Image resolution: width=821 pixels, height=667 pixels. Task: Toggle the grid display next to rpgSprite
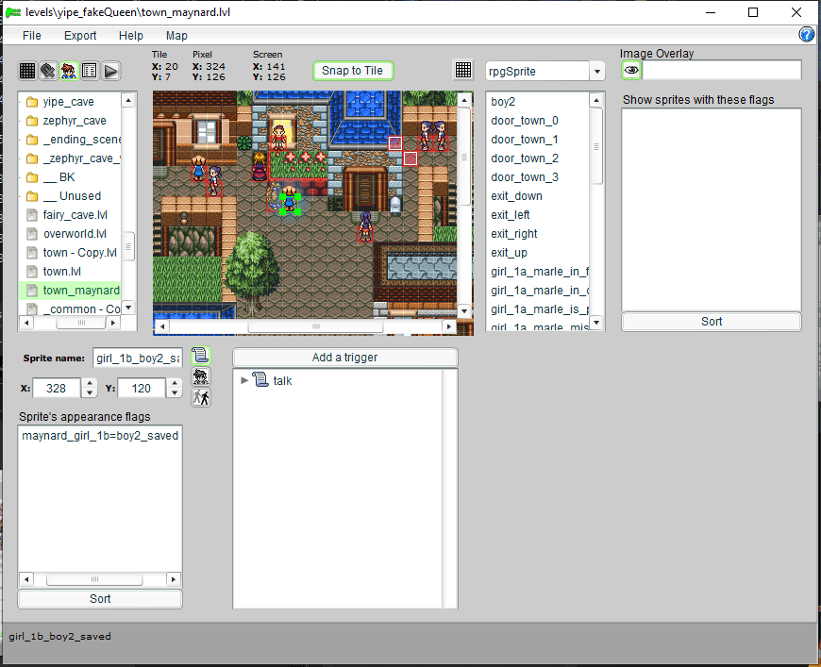click(x=463, y=71)
